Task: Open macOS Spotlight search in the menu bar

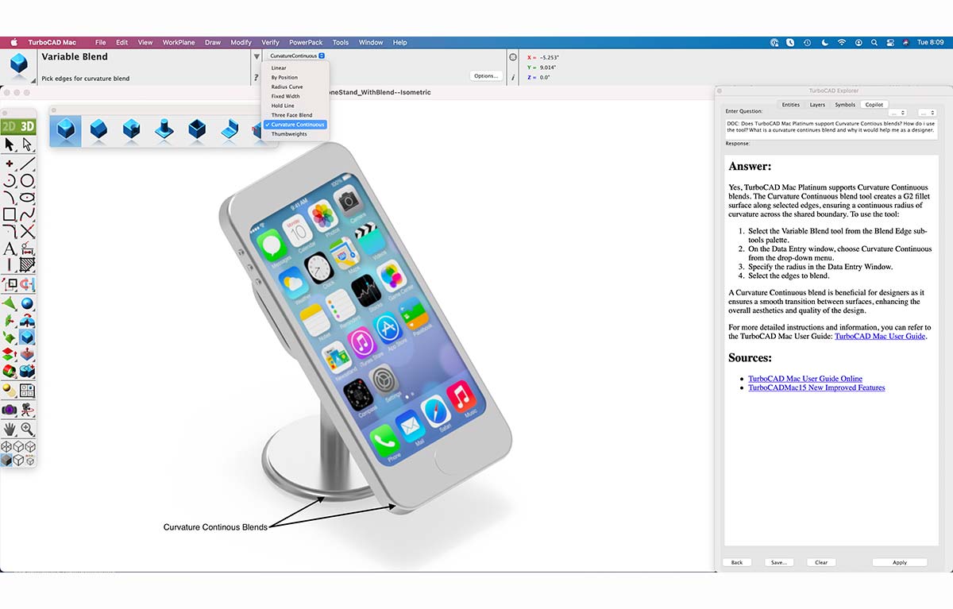Action: [x=874, y=42]
